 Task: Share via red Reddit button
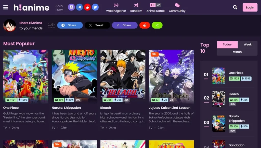click(x=145, y=25)
